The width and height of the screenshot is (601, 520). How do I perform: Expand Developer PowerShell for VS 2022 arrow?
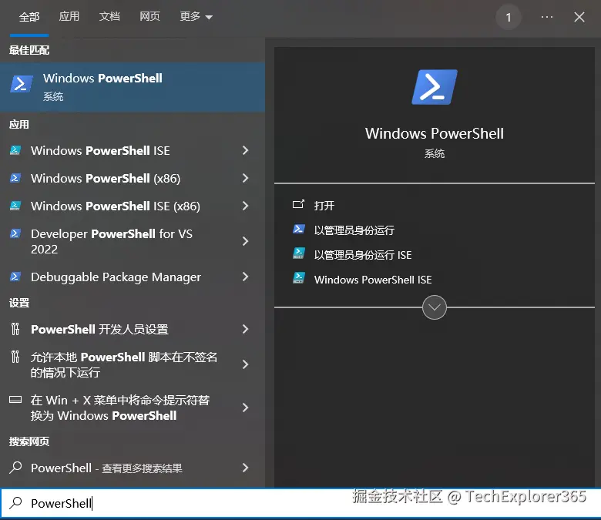point(245,241)
